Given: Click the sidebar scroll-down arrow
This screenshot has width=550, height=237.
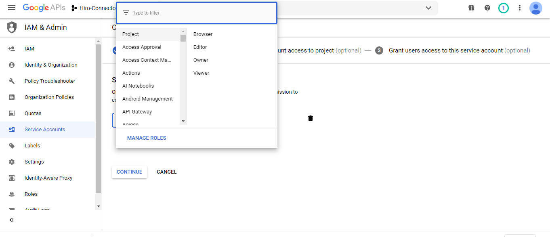Looking at the screenshot, I should pyautogui.click(x=98, y=206).
